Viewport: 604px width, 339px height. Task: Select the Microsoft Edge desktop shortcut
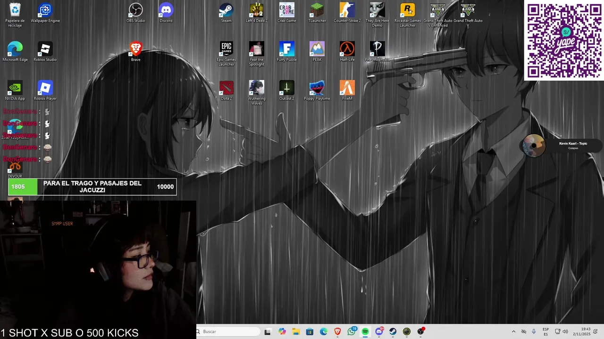point(15,52)
